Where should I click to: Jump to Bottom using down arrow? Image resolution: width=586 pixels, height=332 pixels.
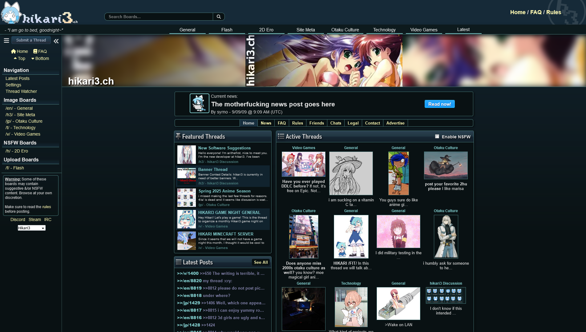click(33, 58)
